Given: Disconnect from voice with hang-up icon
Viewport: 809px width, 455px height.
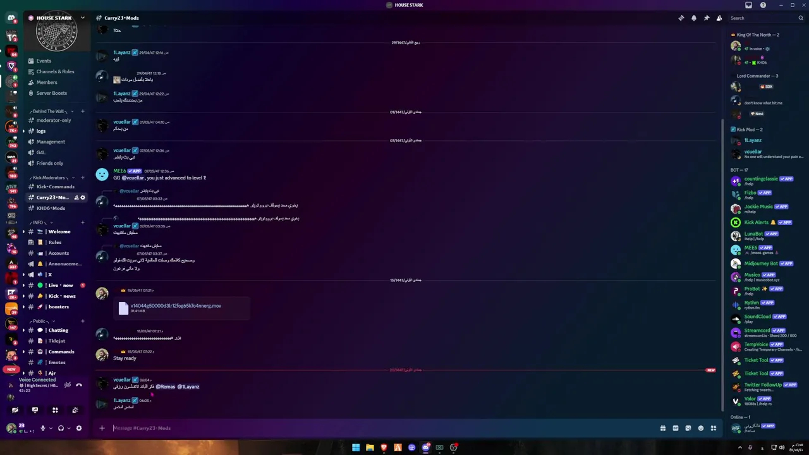Looking at the screenshot, I should [79, 385].
